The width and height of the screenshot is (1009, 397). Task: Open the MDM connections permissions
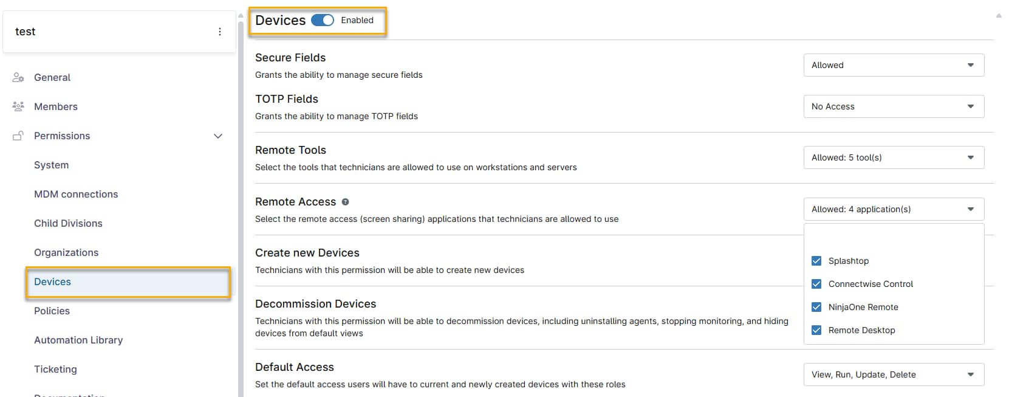pyautogui.click(x=76, y=194)
